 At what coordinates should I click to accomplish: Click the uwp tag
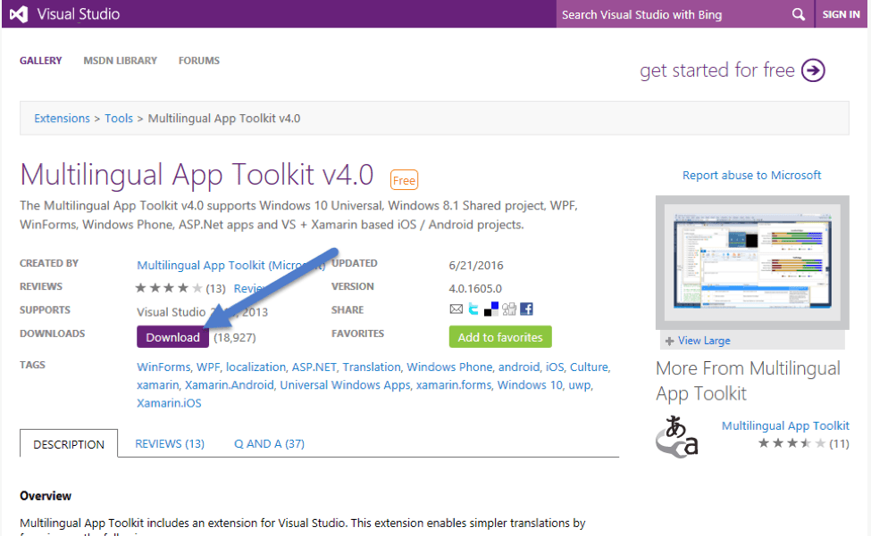580,385
